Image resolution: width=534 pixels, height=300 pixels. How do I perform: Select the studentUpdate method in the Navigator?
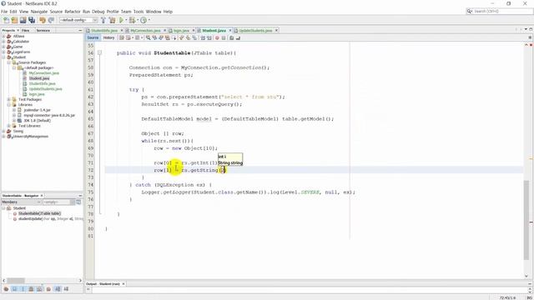tap(50, 218)
